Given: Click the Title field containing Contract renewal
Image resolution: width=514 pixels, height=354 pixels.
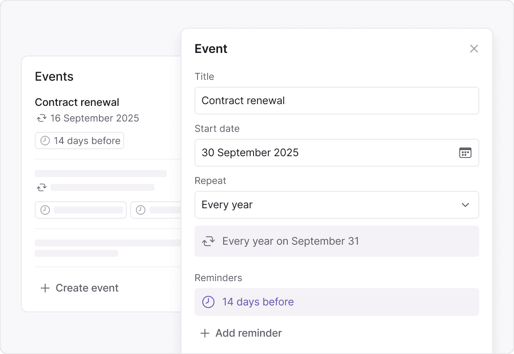Looking at the screenshot, I should [336, 101].
